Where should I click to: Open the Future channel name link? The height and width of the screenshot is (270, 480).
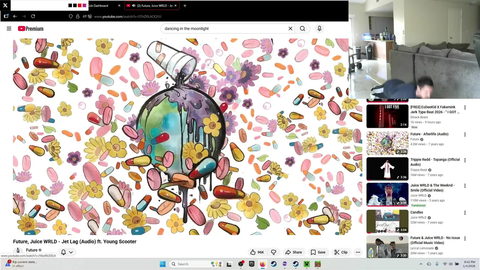click(x=32, y=250)
